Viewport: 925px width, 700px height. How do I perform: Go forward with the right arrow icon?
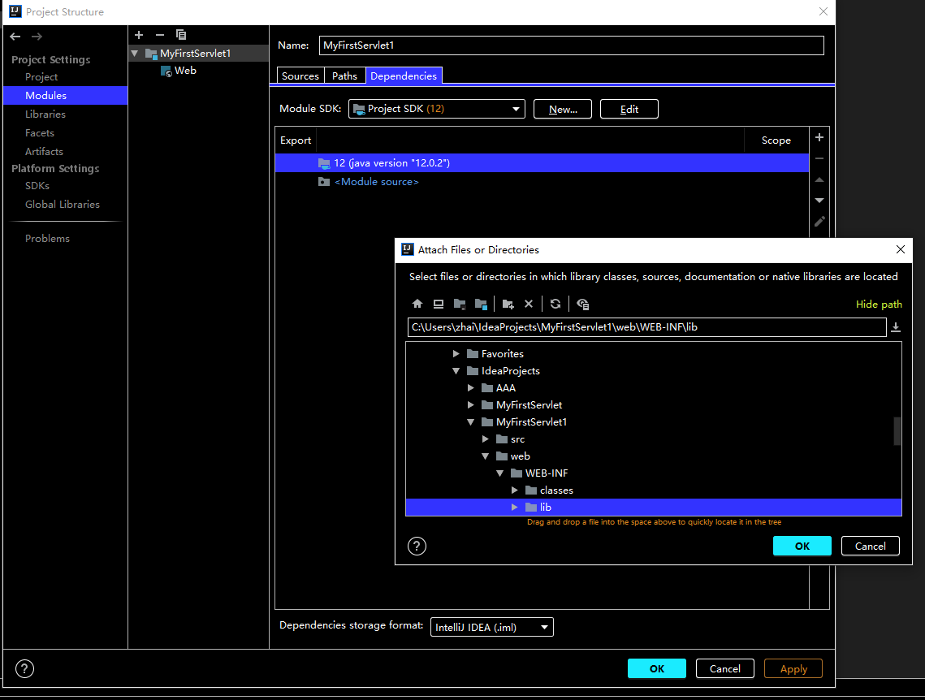pos(37,37)
